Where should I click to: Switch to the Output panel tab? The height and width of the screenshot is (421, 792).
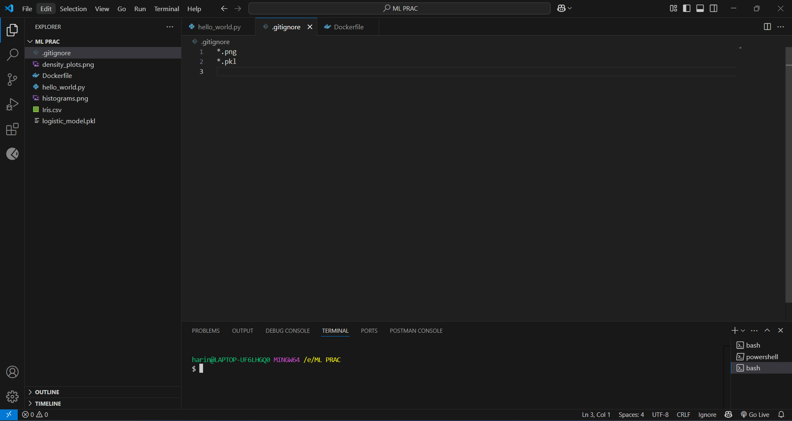pyautogui.click(x=243, y=331)
